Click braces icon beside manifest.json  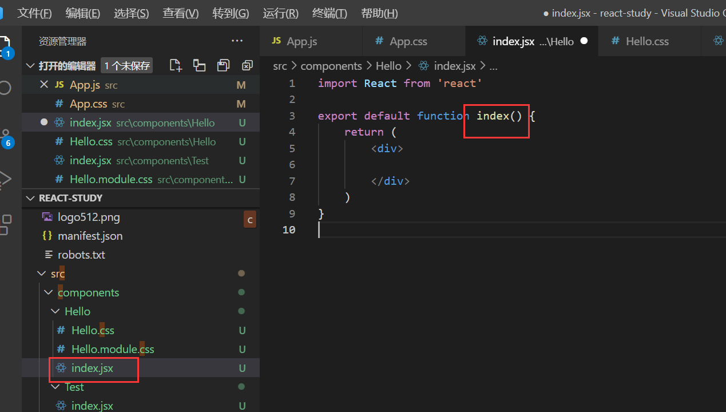[x=48, y=236]
